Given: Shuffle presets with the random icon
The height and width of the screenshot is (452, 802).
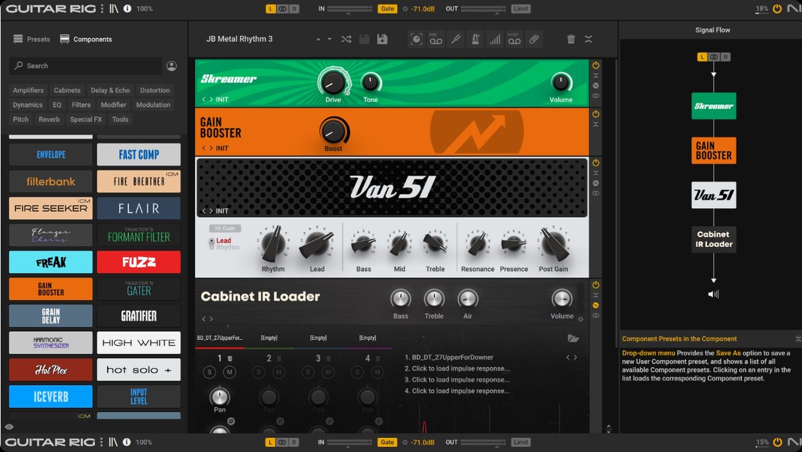Looking at the screenshot, I should point(346,39).
